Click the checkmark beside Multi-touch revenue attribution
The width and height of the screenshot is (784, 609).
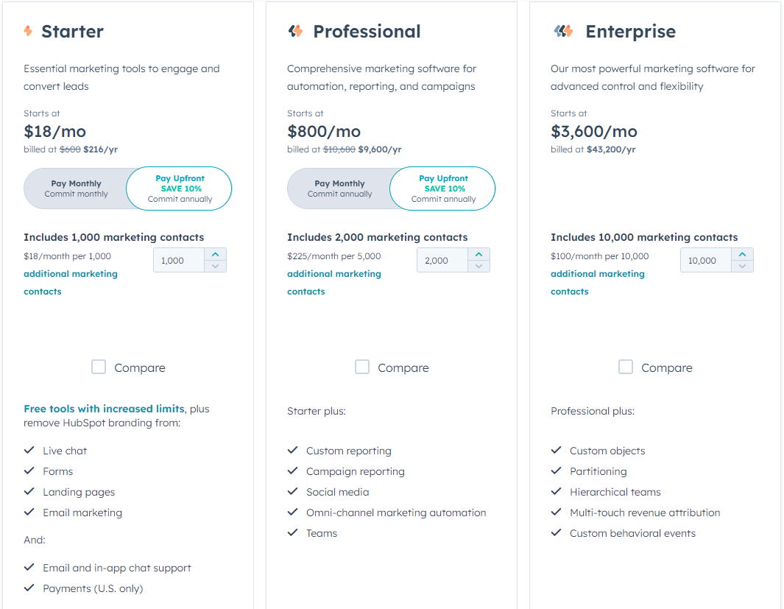[556, 512]
